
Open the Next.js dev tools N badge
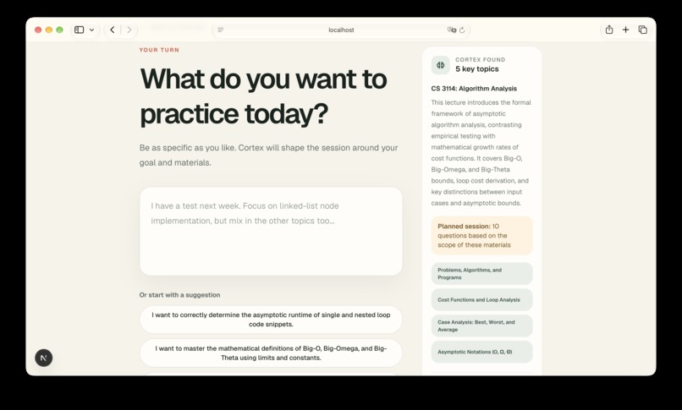[43, 358]
